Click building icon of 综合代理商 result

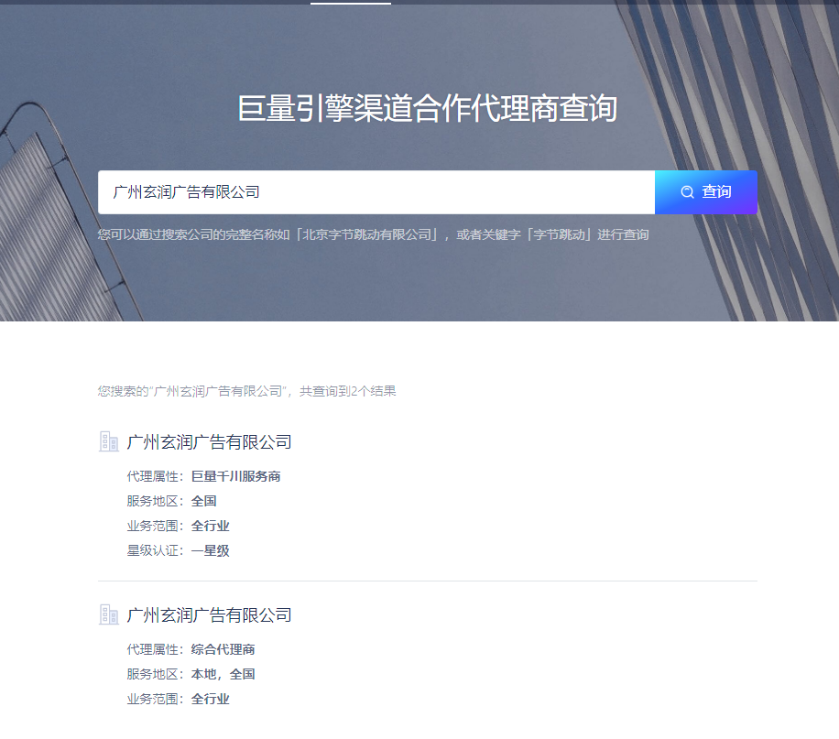pos(109,614)
